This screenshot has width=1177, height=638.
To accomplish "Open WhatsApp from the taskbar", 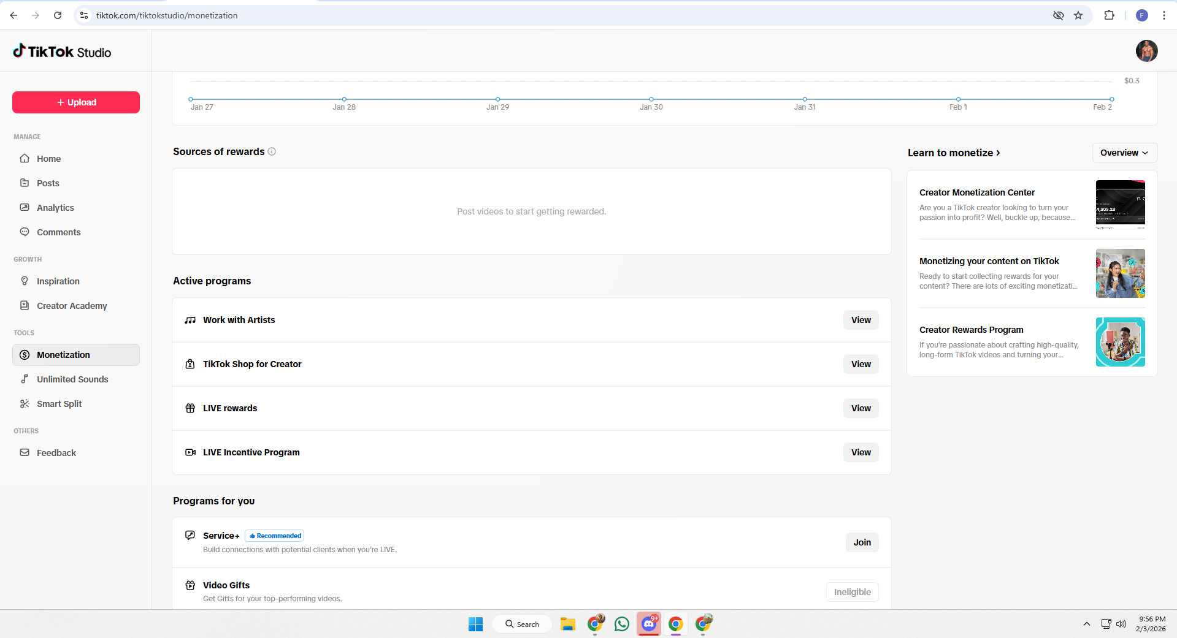I will coord(621,624).
